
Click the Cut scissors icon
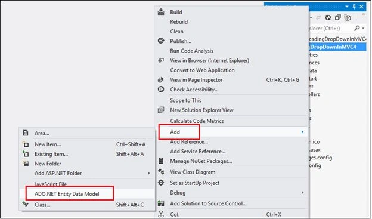[x=161, y=214]
